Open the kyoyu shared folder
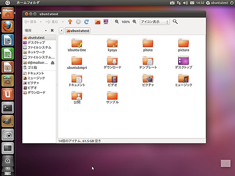 pyautogui.click(x=112, y=45)
